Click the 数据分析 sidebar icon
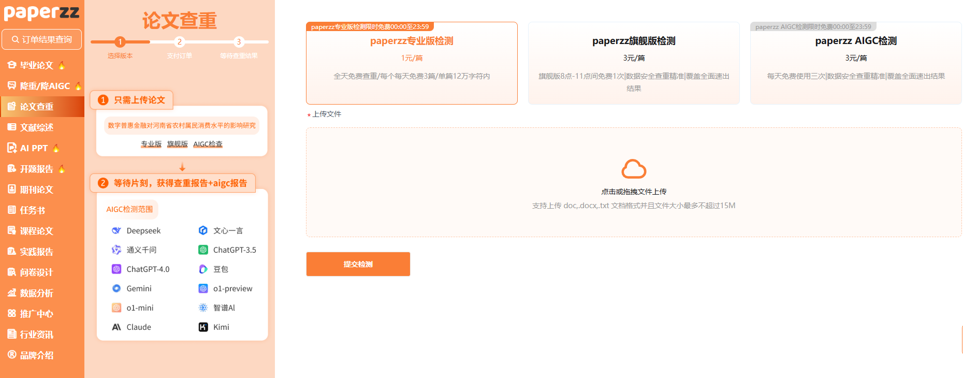Screen dimensions: 963x378 tap(12, 293)
